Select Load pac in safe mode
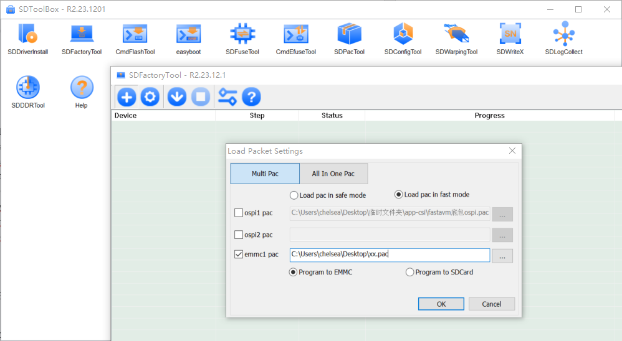 (x=294, y=195)
